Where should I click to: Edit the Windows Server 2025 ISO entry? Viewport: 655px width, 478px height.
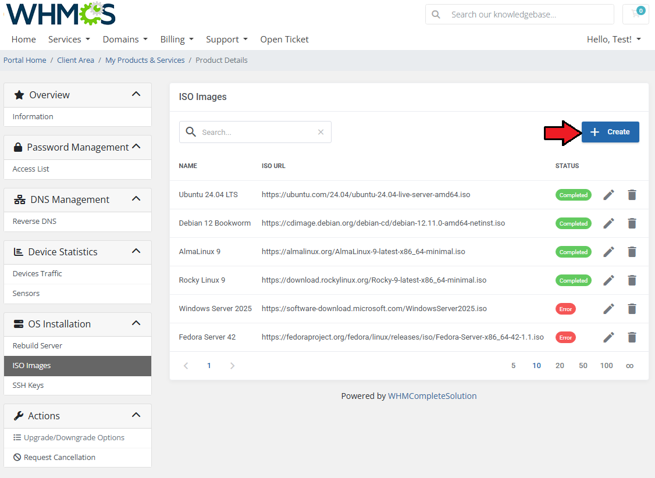tap(608, 309)
